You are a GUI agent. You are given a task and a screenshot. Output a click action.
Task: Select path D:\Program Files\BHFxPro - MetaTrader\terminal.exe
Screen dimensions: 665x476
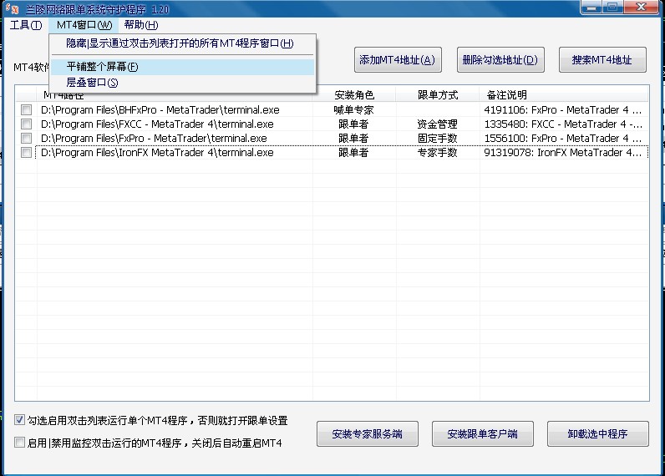tap(160, 110)
